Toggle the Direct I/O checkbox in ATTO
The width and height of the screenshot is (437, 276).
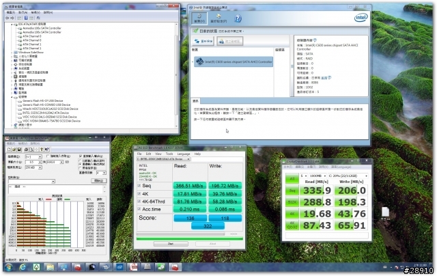click(x=81, y=156)
